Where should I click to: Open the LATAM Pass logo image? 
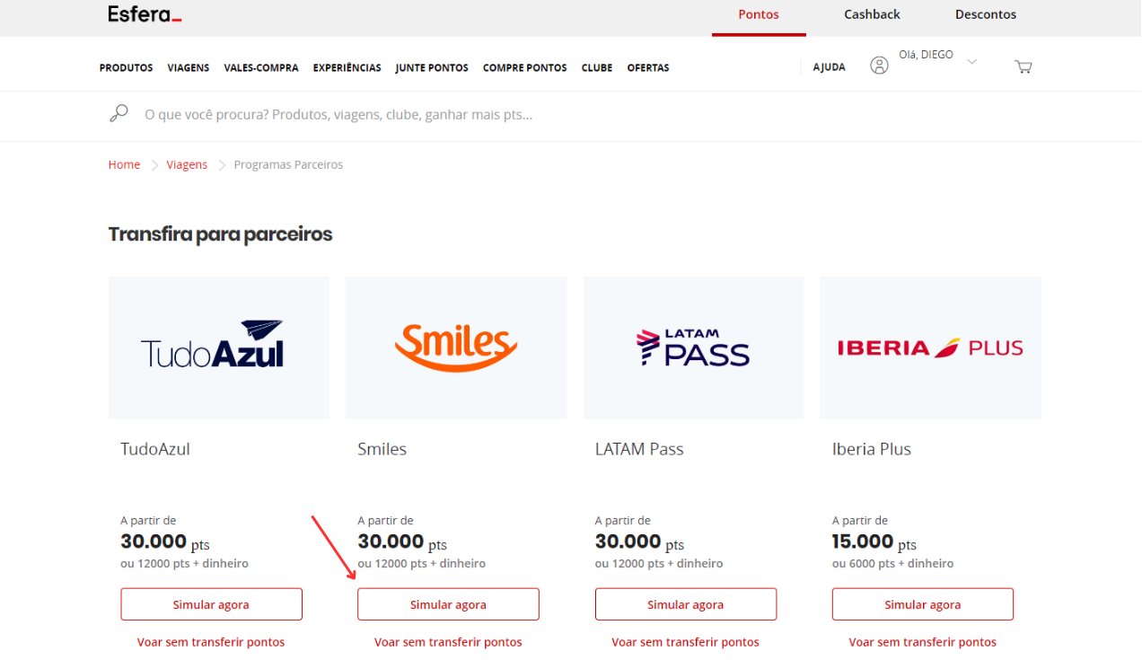coord(693,348)
